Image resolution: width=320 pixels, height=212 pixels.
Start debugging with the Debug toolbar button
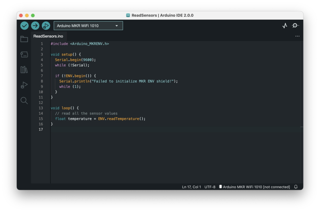pos(46,26)
